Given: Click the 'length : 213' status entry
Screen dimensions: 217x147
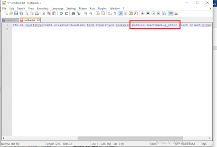Looking at the screenshot, I should 53,144.
